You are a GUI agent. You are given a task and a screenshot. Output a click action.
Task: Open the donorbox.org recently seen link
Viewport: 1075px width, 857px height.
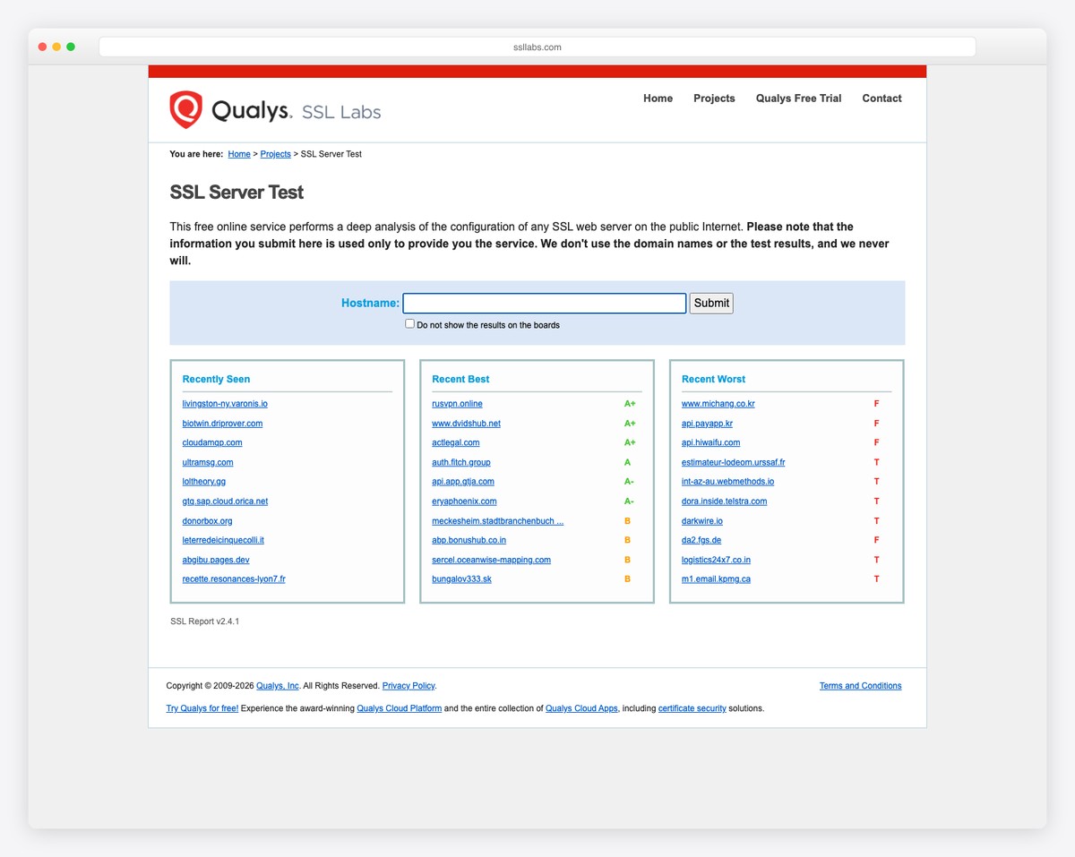pos(207,521)
